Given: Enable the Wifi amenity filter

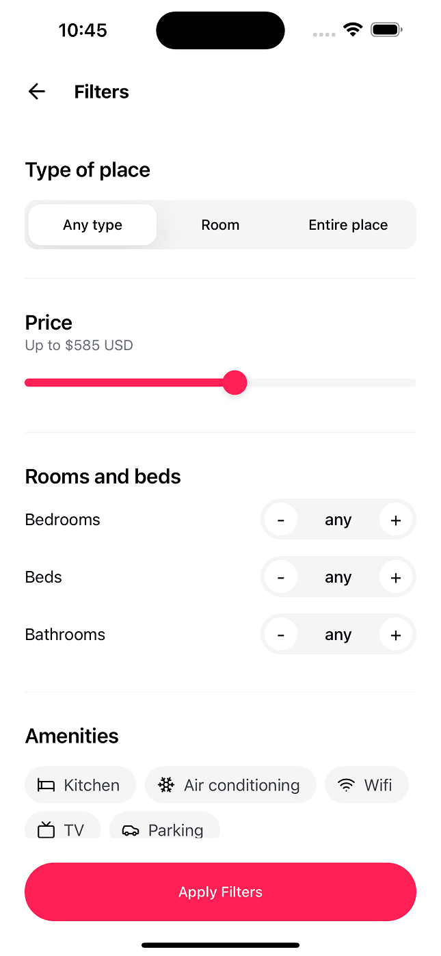Looking at the screenshot, I should coord(366,785).
